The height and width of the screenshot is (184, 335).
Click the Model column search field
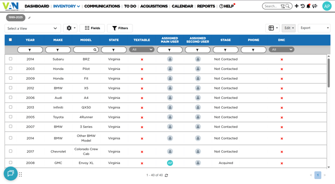click(x=86, y=50)
